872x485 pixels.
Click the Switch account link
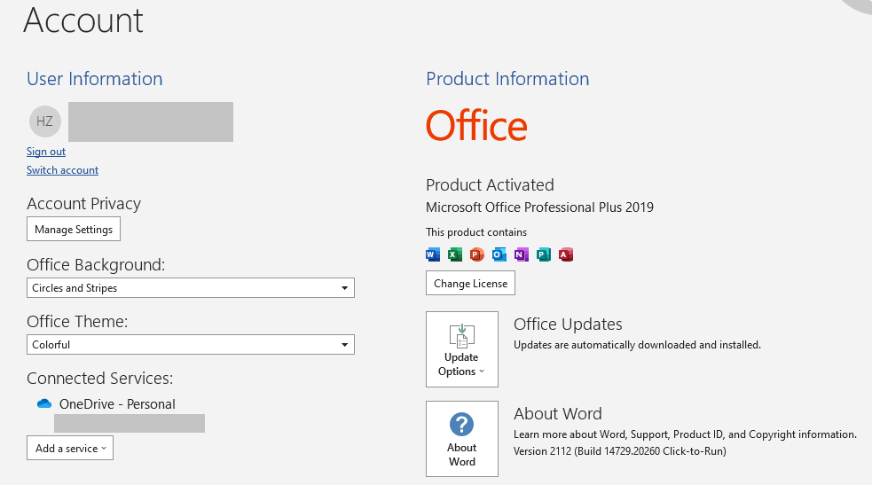point(62,170)
